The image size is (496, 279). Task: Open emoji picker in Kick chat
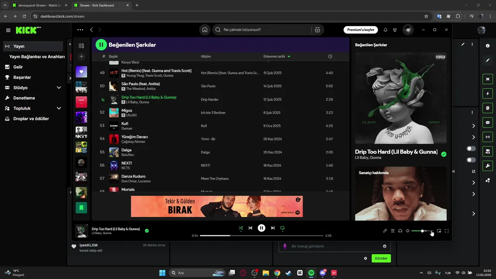coord(384,246)
